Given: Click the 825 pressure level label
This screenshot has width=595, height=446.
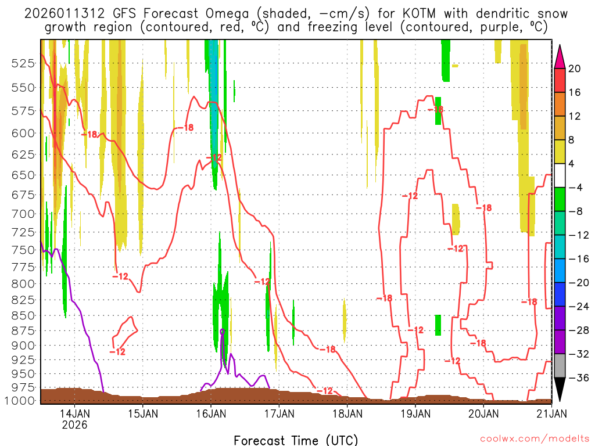Looking at the screenshot, I should (x=23, y=300).
